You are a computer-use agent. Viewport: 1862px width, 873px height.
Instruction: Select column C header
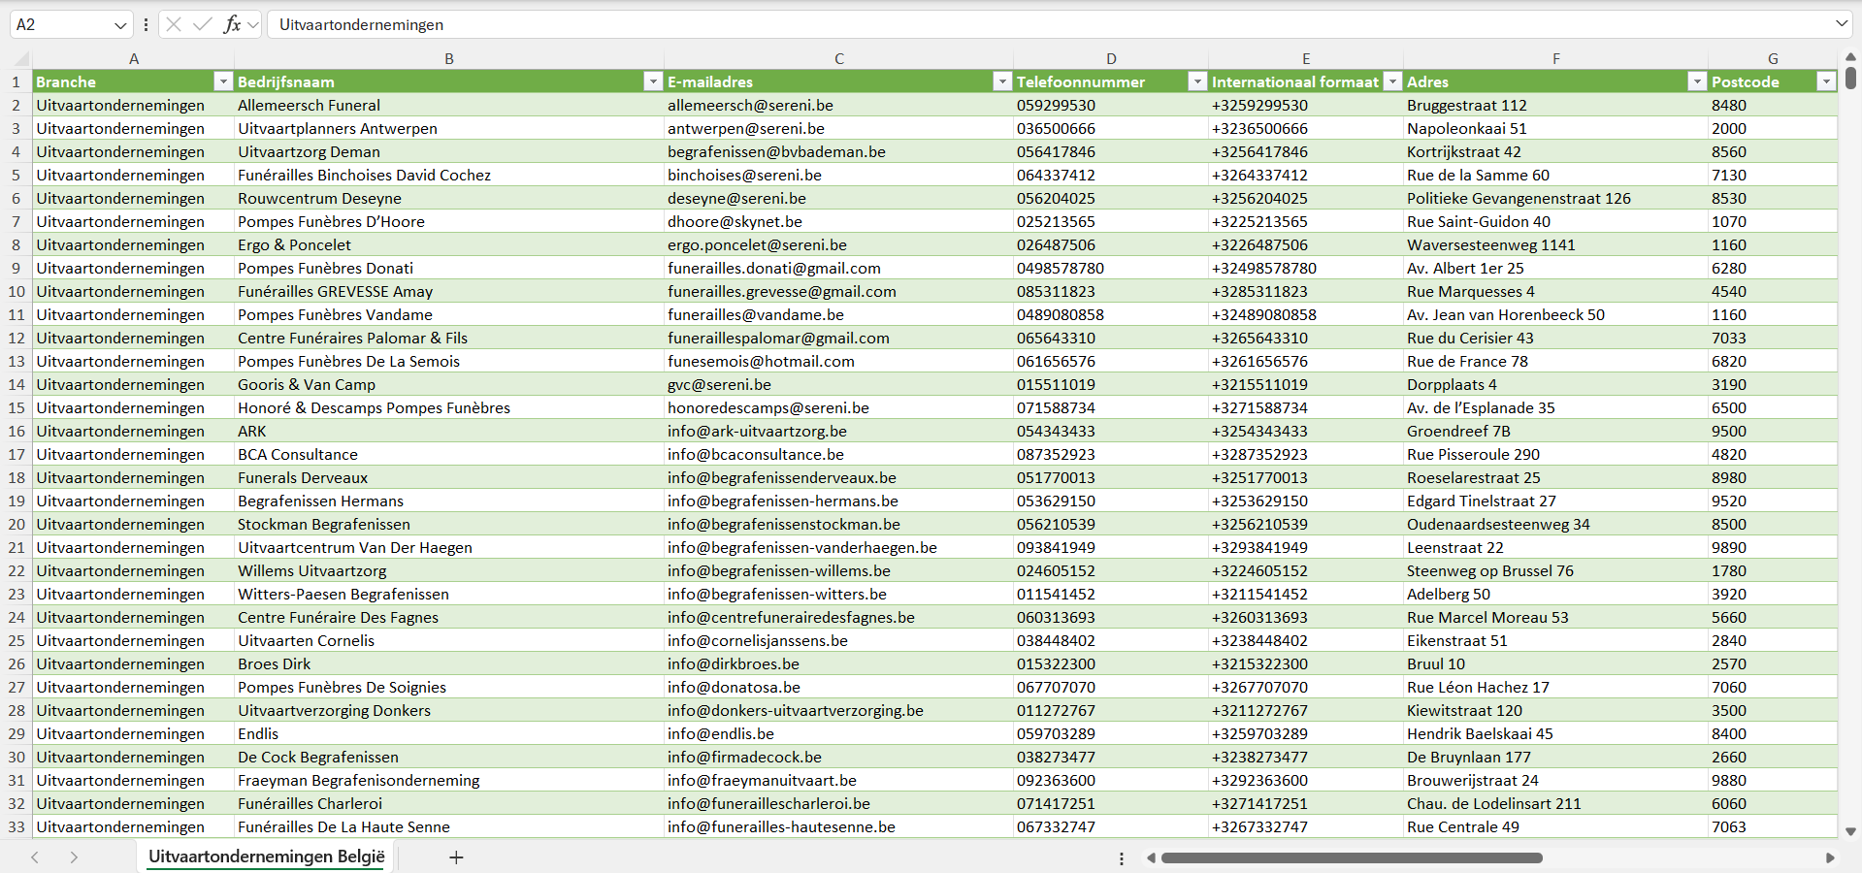[x=838, y=58]
